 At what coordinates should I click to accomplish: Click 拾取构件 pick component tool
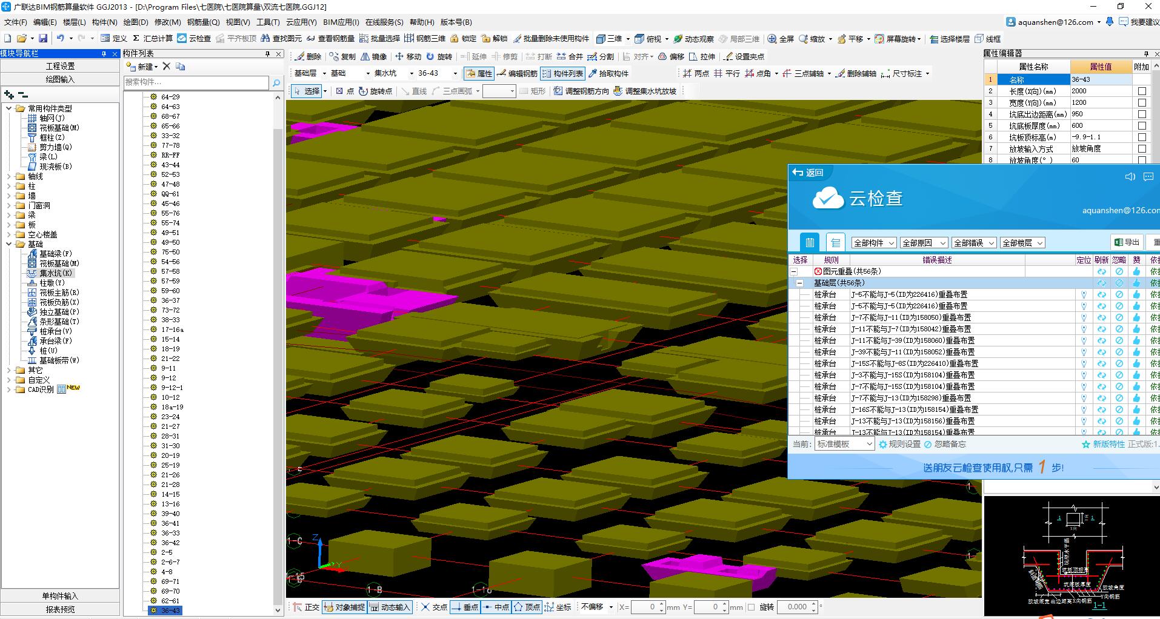click(608, 73)
